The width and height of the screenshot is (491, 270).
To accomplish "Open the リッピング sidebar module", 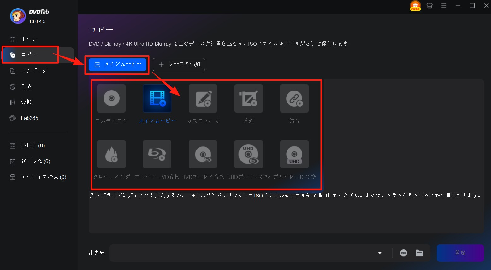I will (x=38, y=71).
